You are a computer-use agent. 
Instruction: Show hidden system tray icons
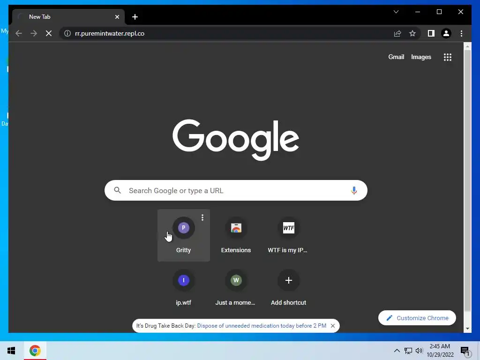(x=397, y=351)
